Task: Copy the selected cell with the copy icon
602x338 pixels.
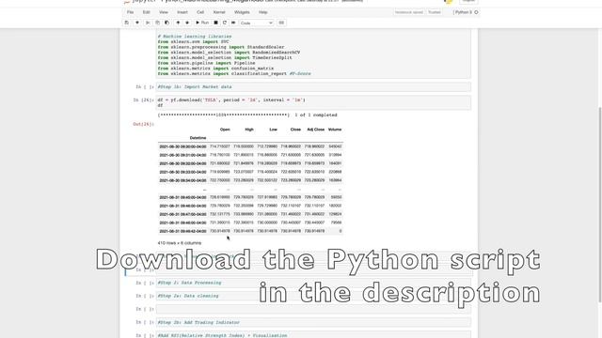Action: (x=157, y=23)
